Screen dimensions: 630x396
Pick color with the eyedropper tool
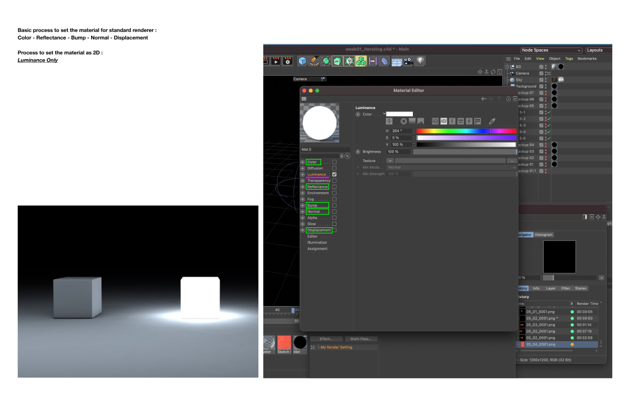[492, 121]
